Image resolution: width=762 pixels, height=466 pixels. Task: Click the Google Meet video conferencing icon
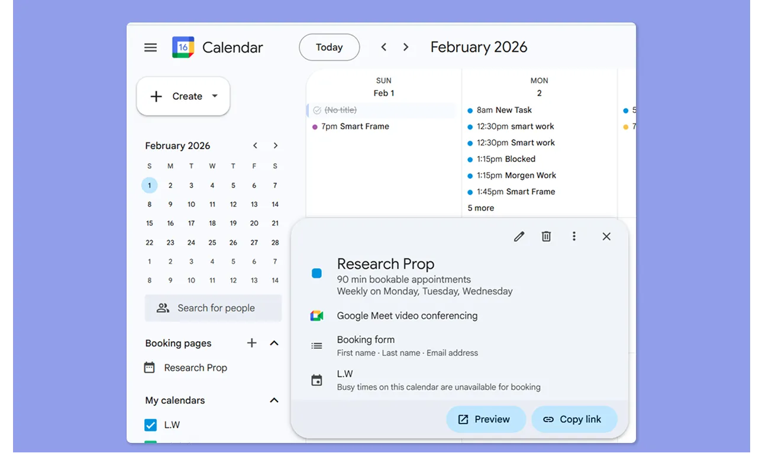click(x=317, y=315)
